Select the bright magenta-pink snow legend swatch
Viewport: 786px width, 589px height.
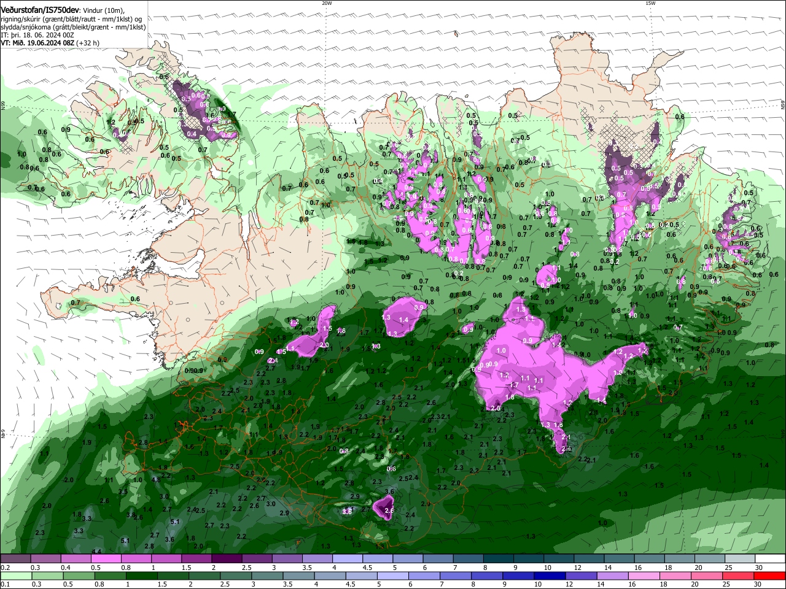pos(106,559)
